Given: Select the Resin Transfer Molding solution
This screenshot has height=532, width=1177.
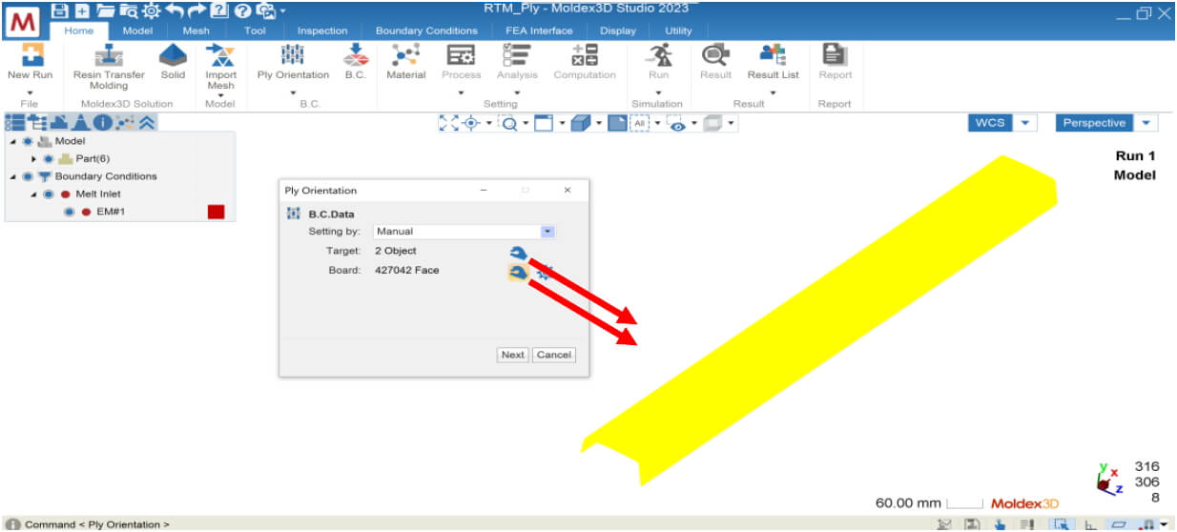Looking at the screenshot, I should click(109, 67).
